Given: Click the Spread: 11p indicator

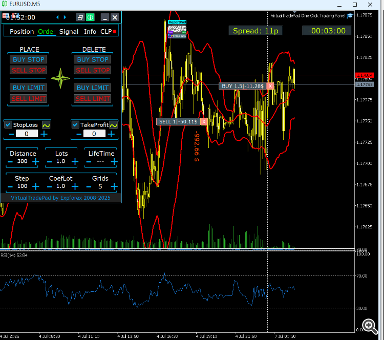Looking at the screenshot, I should tap(255, 31).
